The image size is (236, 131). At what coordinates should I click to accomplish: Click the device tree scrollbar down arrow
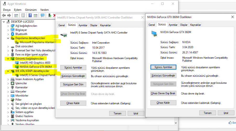176,123
